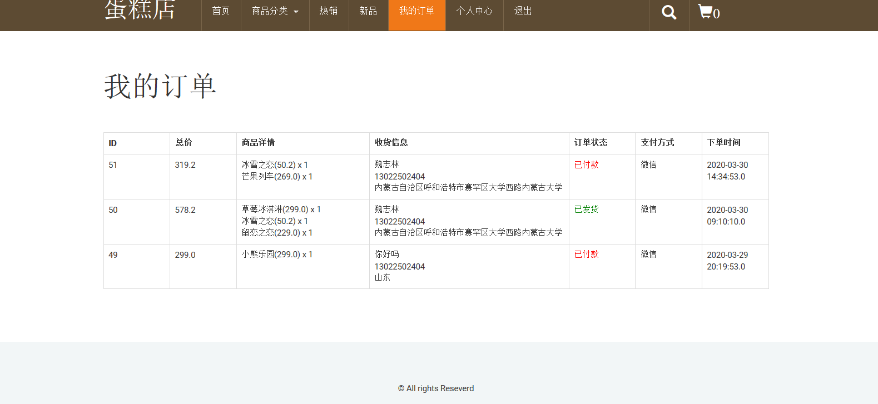The height and width of the screenshot is (404, 878).
Task: Open 个人中心 personal center
Action: click(474, 11)
